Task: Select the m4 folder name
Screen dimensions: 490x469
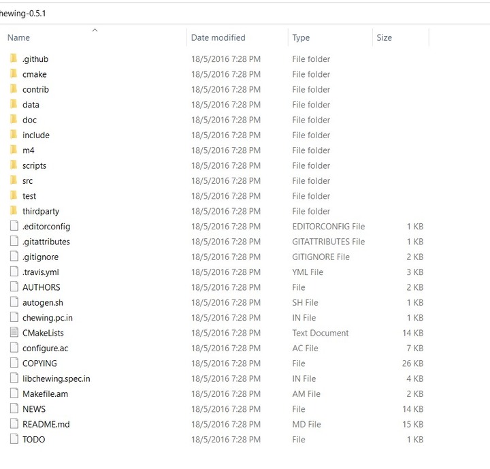Action: 28,150
